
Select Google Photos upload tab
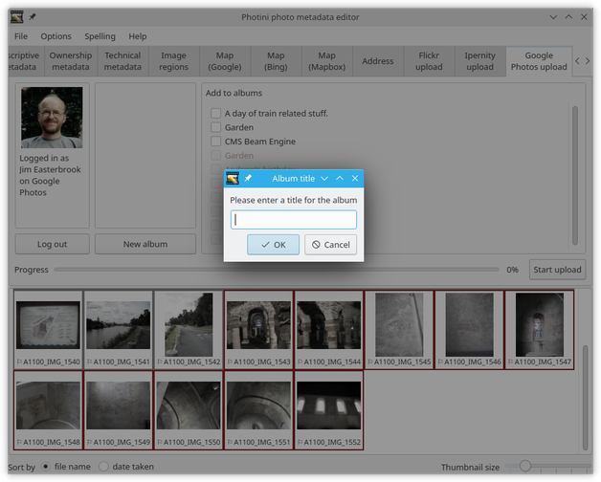pyautogui.click(x=539, y=61)
